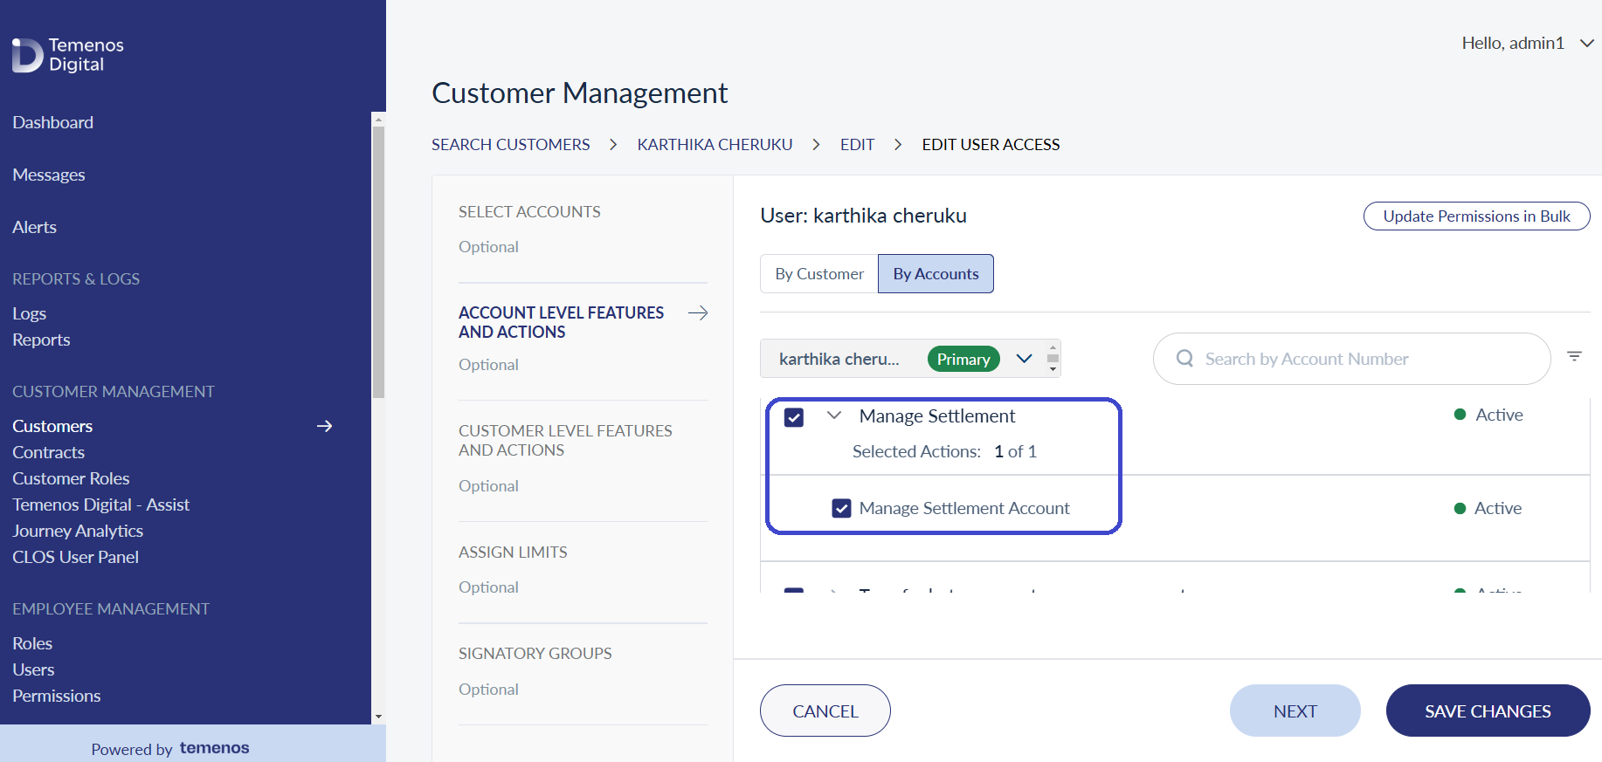This screenshot has width=1602, height=762.
Task: Click EDIT USER ACCESS breadcrumb text
Action: (991, 145)
